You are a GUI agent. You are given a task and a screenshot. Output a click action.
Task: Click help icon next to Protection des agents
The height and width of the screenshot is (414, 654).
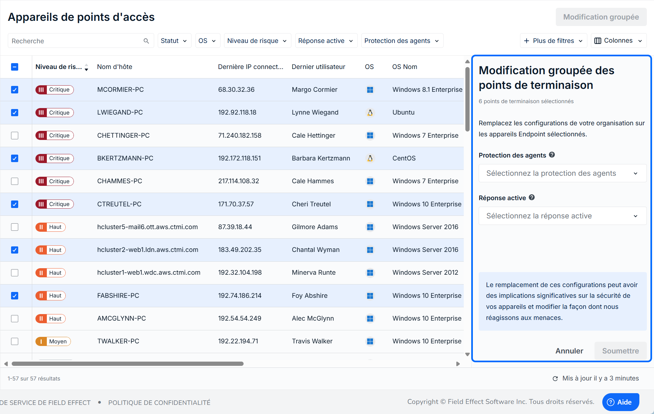click(x=552, y=155)
